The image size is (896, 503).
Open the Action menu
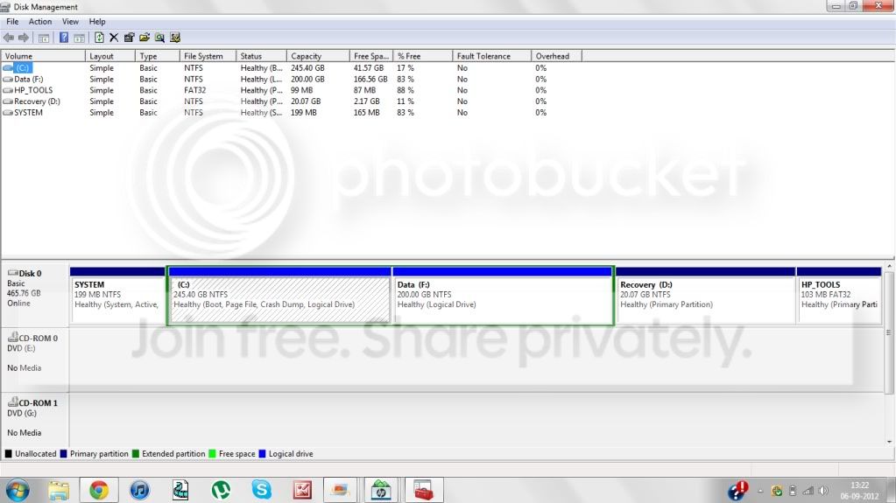point(40,21)
